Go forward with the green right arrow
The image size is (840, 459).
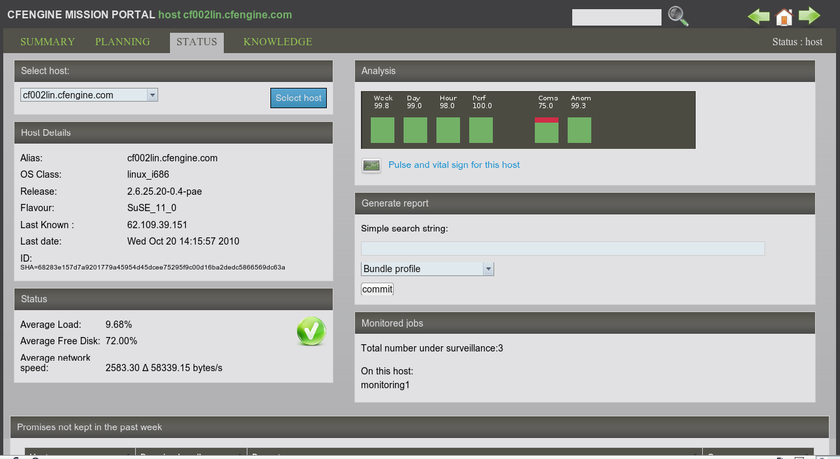click(x=809, y=16)
